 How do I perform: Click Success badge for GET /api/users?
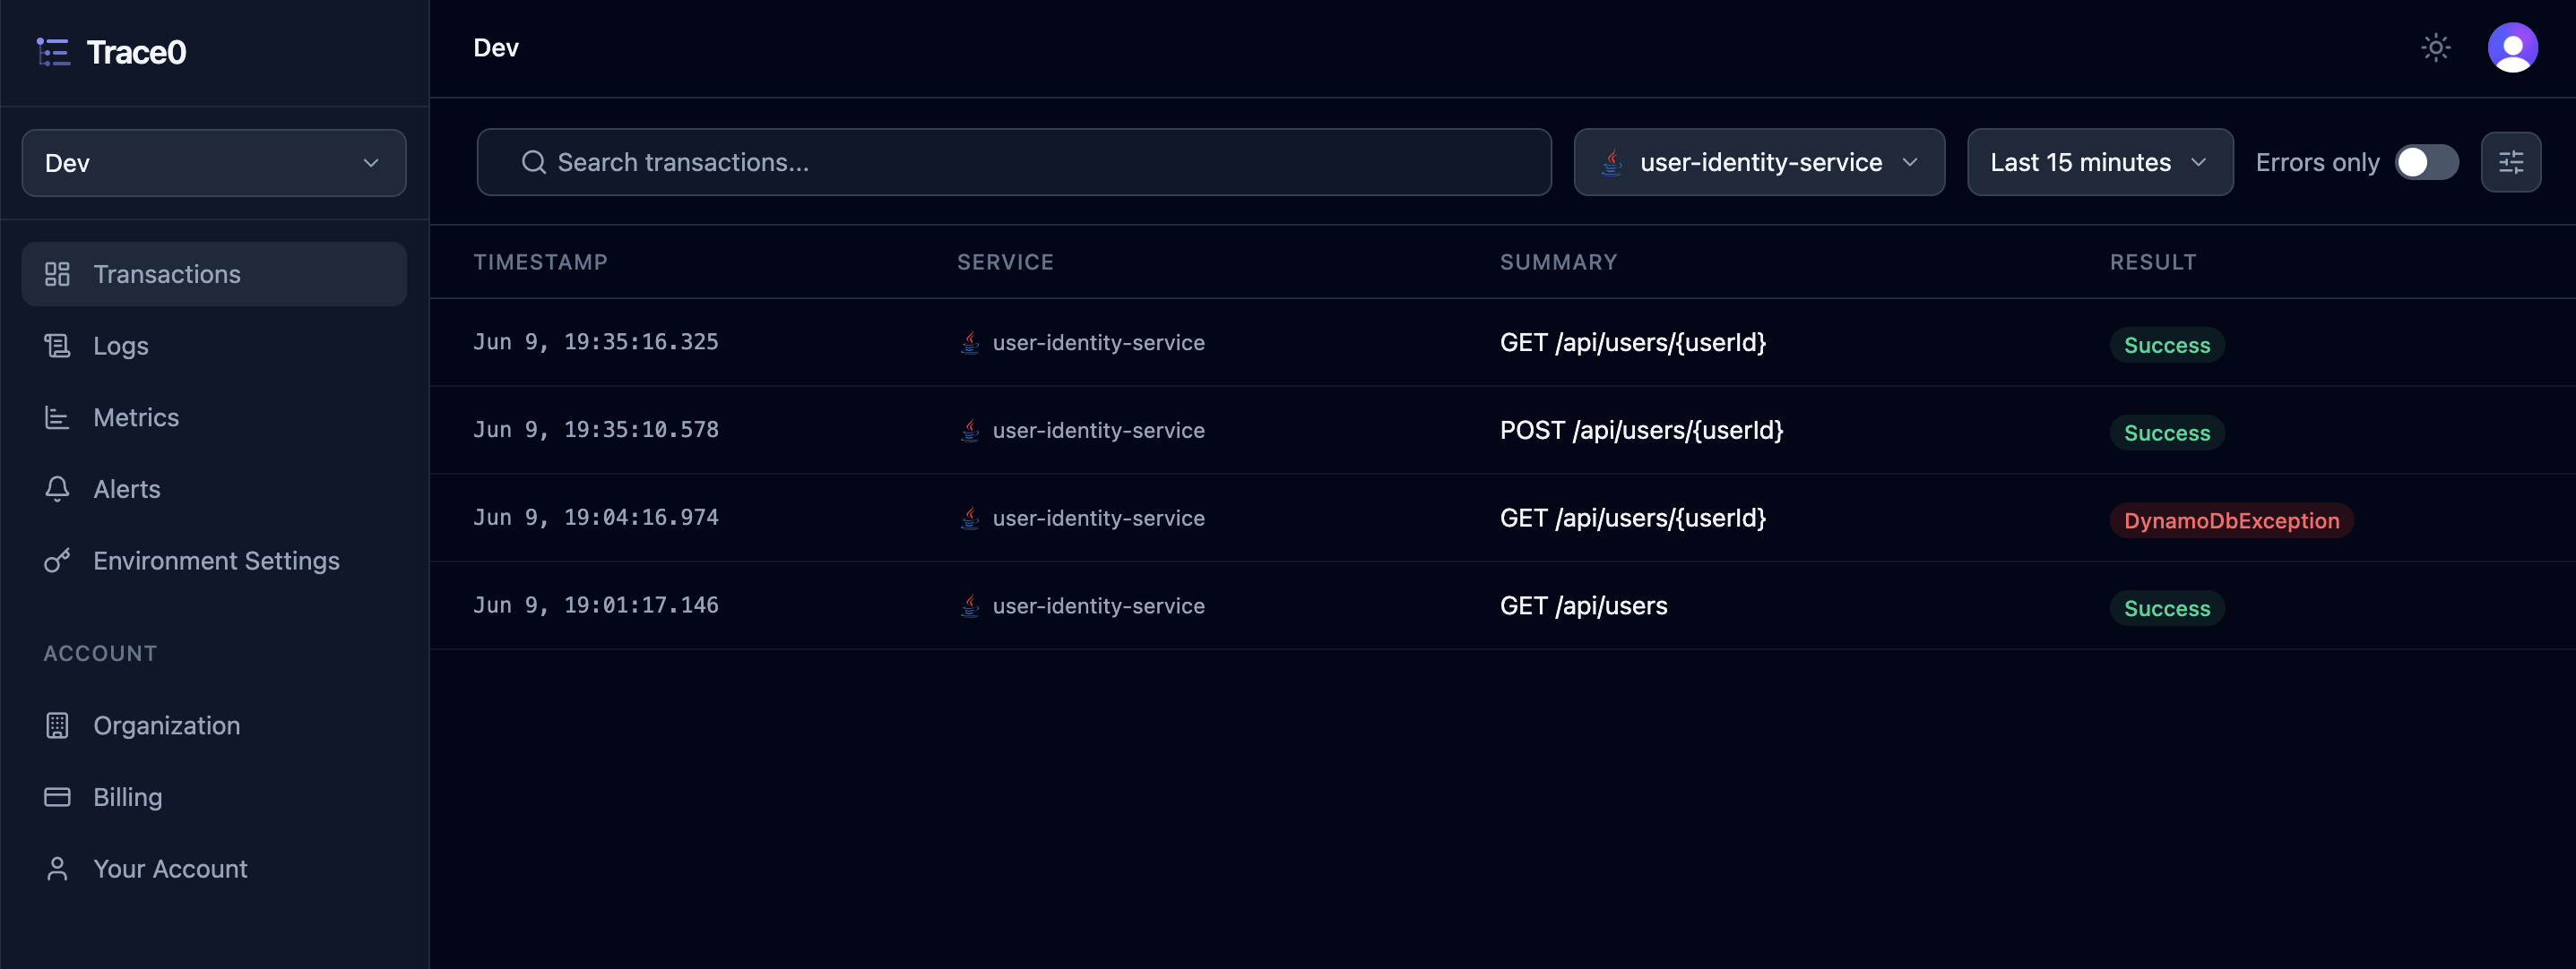pos(2166,608)
